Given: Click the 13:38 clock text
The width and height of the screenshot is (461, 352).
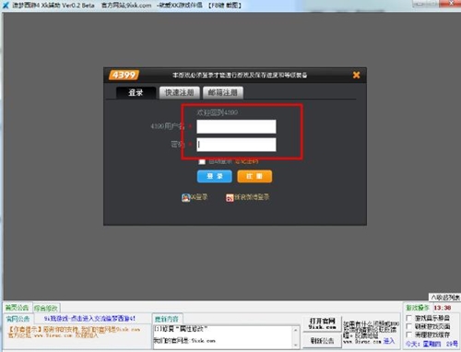Looking at the screenshot, I should click(x=443, y=308).
